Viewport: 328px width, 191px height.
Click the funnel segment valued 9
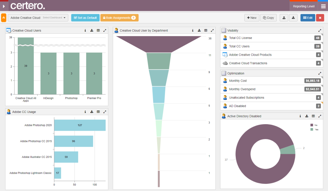[x=159, y=78]
